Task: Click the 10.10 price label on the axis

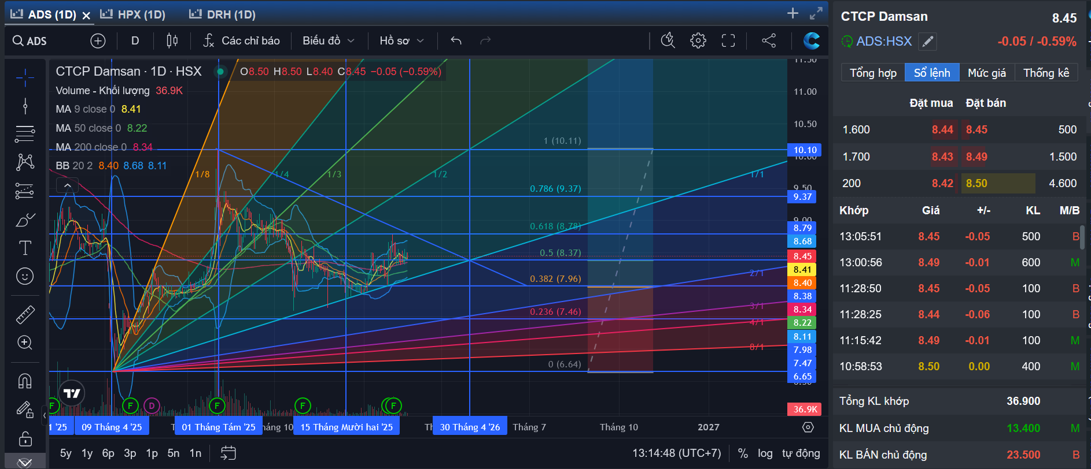Action: point(805,150)
